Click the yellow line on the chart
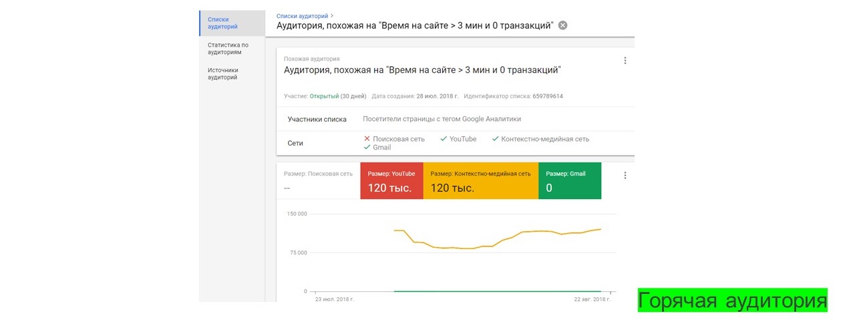This screenshot has width=855, height=328. tap(468, 247)
